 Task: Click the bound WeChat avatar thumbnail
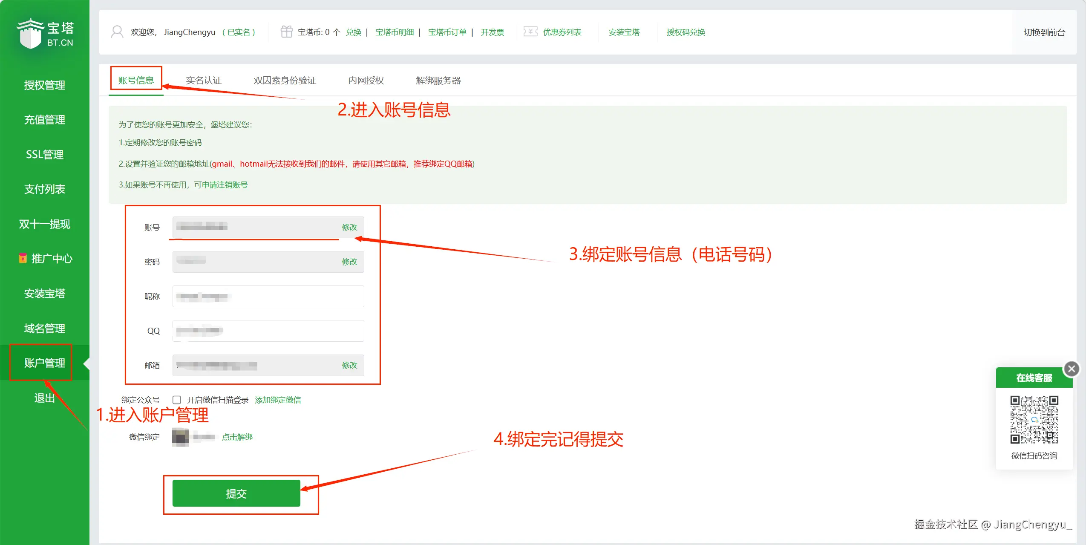(x=181, y=437)
